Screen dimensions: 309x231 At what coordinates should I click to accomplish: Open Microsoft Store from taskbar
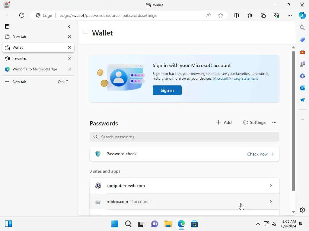coord(194,224)
